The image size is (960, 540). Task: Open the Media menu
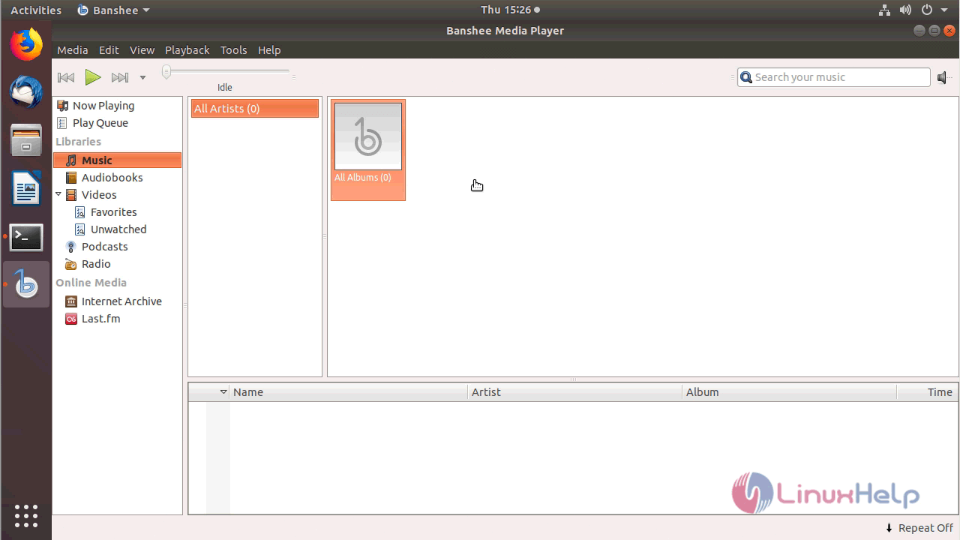coord(73,50)
